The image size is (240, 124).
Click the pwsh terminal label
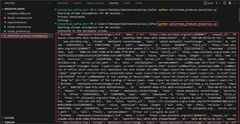click(x=210, y=3)
